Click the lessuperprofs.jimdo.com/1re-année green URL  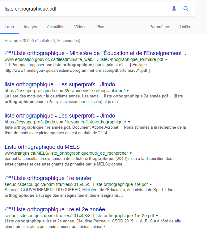[65, 122]
